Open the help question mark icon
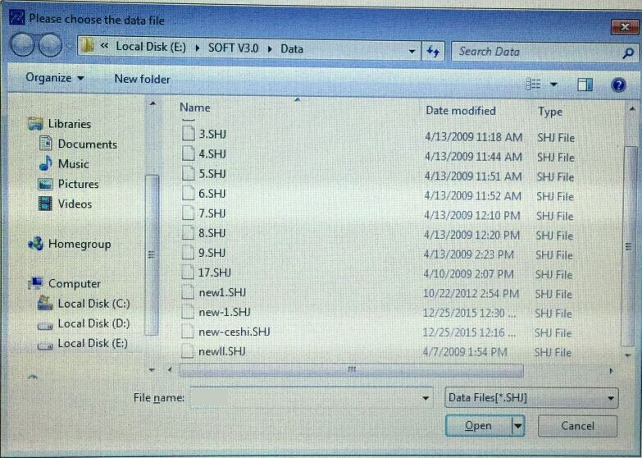642x458 pixels. coord(618,85)
